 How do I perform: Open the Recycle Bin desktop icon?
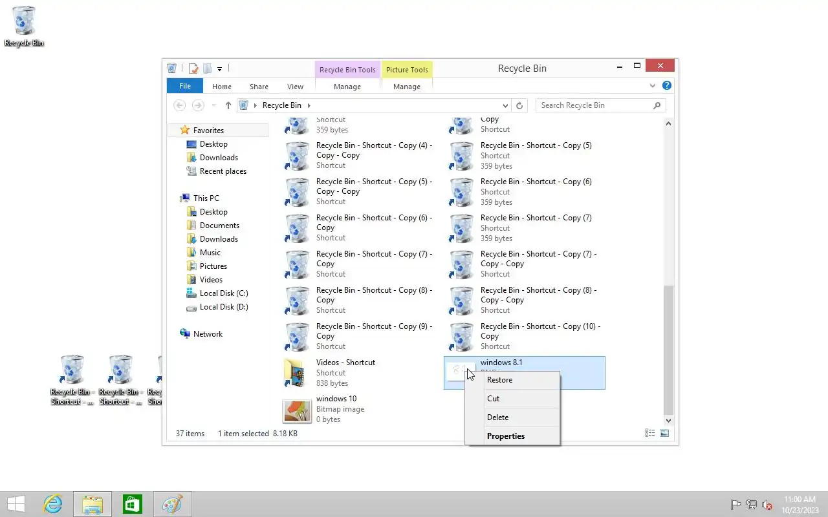pyautogui.click(x=24, y=26)
